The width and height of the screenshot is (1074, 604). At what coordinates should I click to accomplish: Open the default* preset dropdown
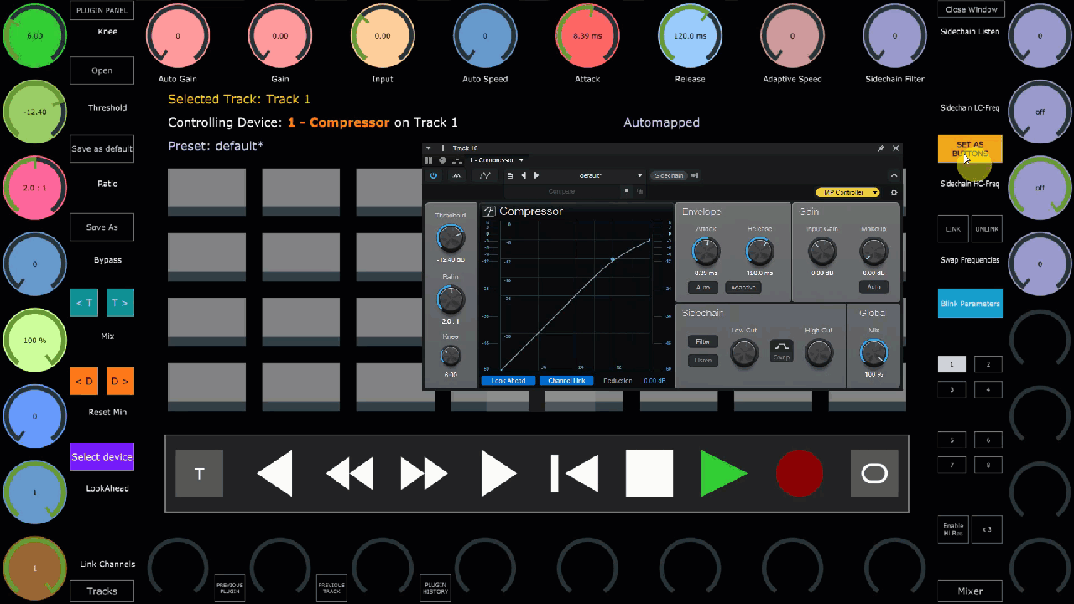coord(610,175)
